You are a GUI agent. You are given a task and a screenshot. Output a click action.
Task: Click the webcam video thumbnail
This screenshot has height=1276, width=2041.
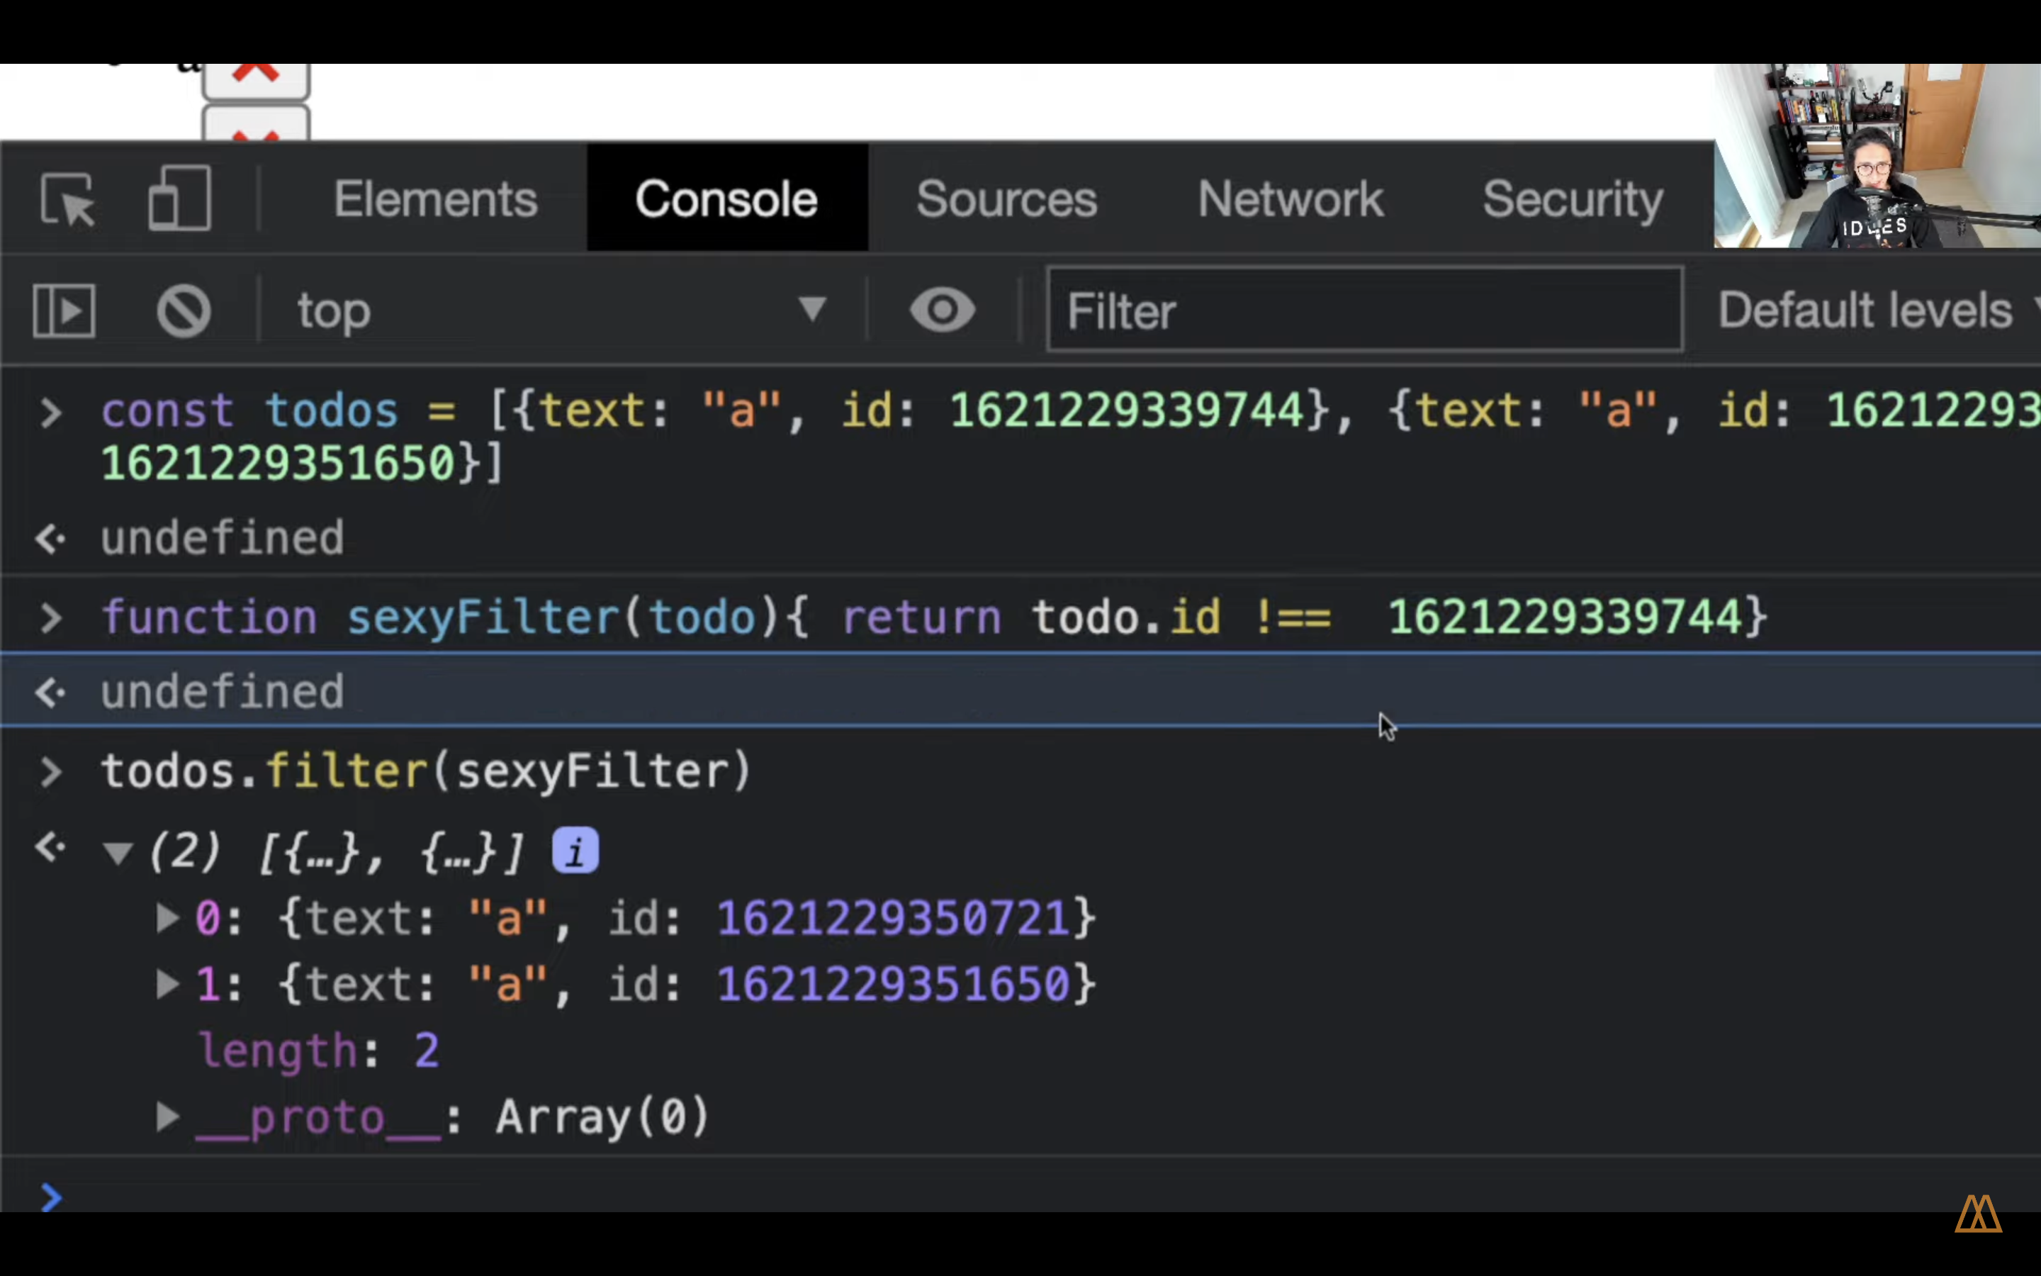click(x=1877, y=155)
